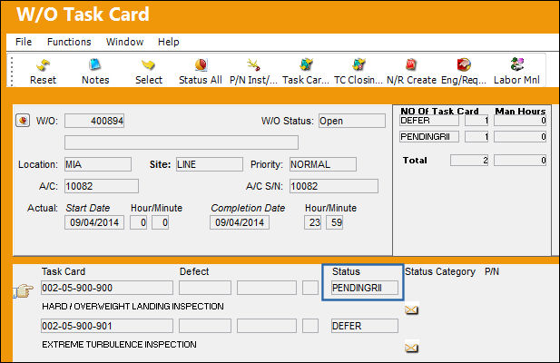Image resolution: width=560 pixels, height=363 pixels.
Task: Click the N/R Create toolbar icon
Action: [411, 65]
